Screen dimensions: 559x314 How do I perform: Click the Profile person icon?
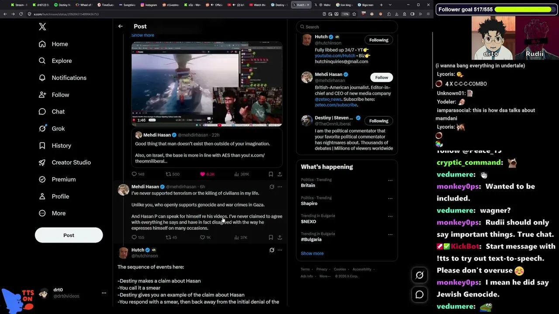pos(42,196)
